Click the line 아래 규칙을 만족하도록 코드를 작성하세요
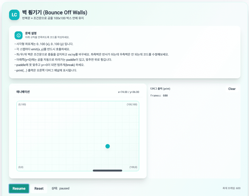This screenshot has width=249, height=196. [x=47, y=37]
